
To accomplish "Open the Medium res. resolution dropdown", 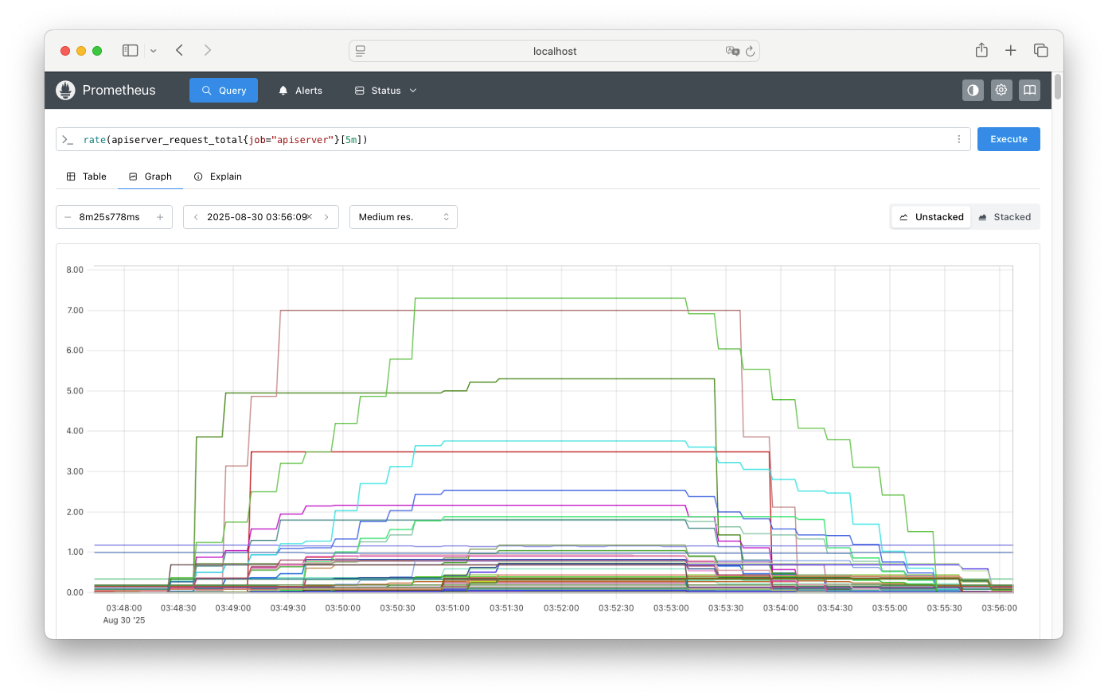I will [x=404, y=217].
